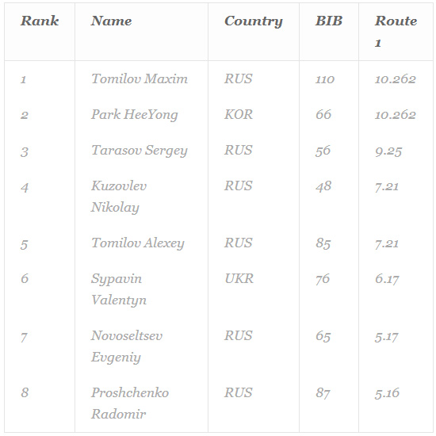436x436 pixels.
Task: Click the KOR country cell
Action: point(239,114)
